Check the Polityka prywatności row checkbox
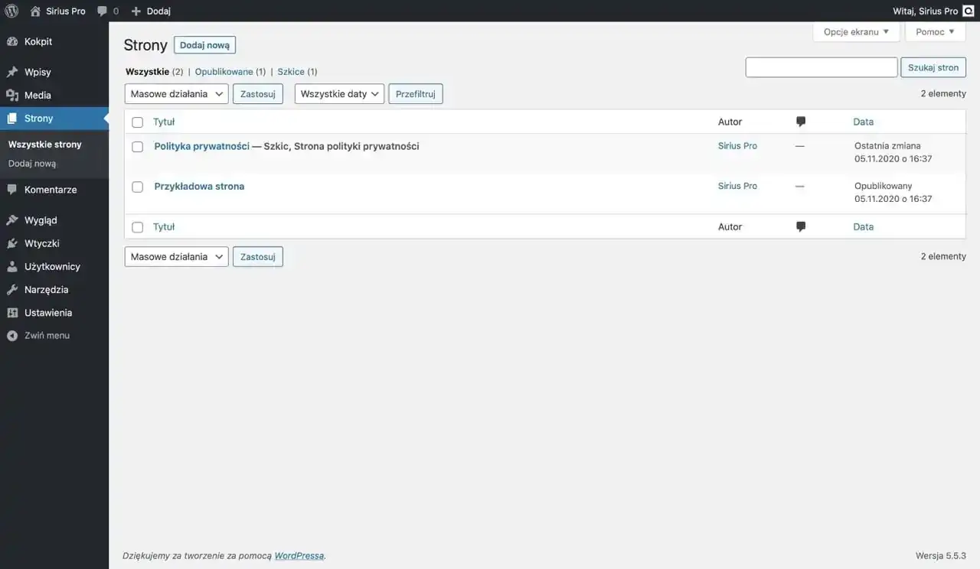The image size is (980, 569). (137, 146)
